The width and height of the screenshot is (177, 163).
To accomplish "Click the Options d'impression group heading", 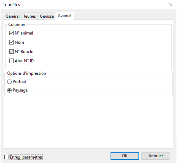I will (x=26, y=73).
